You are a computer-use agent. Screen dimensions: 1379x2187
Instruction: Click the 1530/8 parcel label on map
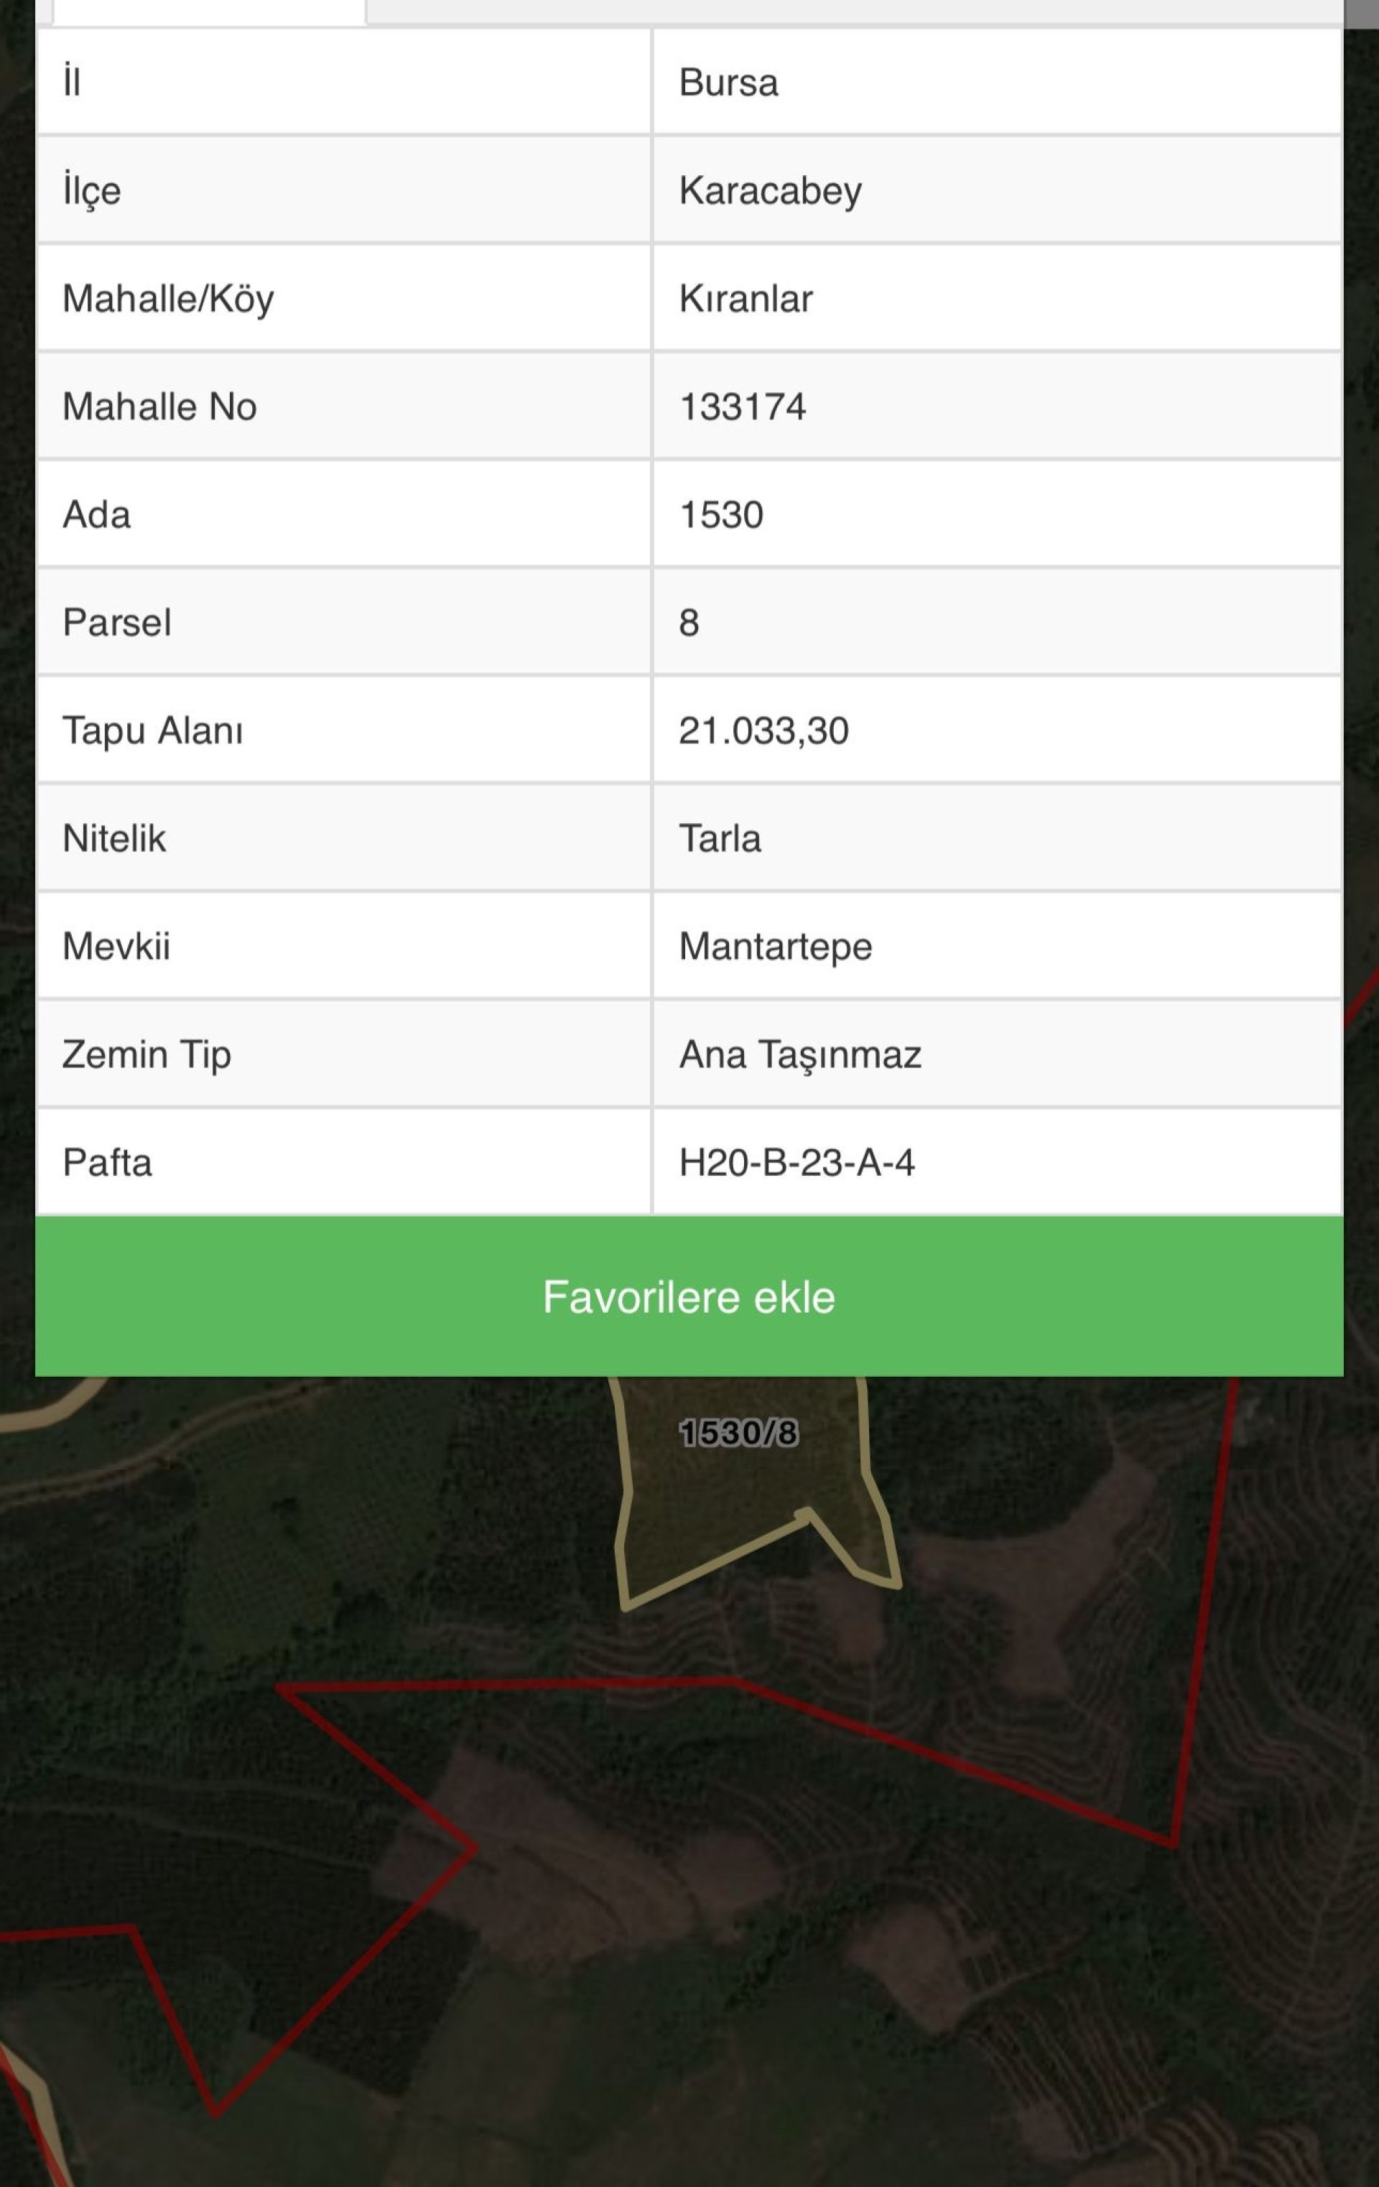click(x=738, y=1433)
